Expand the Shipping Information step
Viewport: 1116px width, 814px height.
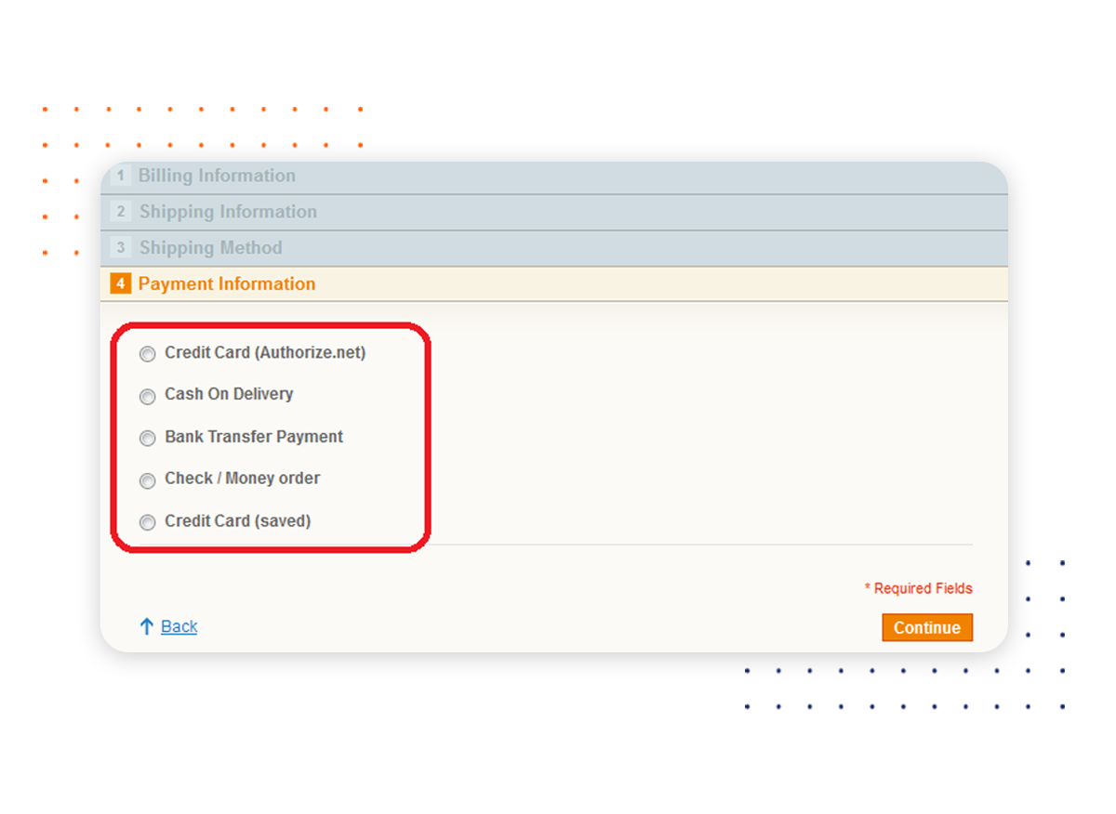click(554, 212)
